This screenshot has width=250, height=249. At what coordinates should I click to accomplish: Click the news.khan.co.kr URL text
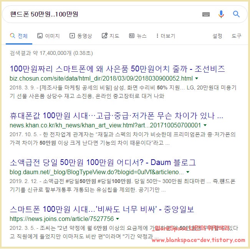tap(105, 125)
